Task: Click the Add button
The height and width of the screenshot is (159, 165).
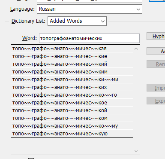Action: (156, 51)
